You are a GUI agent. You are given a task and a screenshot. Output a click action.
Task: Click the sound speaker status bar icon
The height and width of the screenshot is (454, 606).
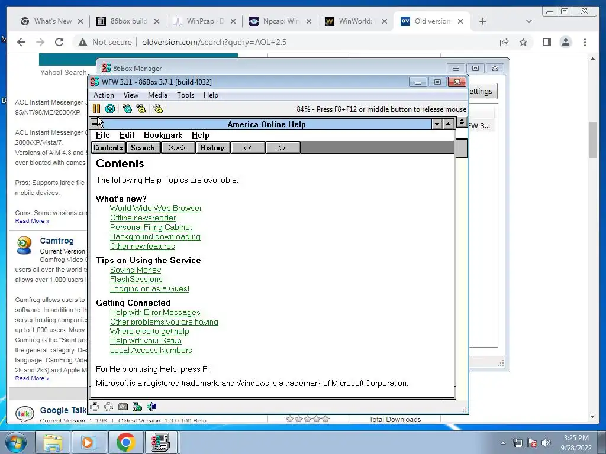151,407
